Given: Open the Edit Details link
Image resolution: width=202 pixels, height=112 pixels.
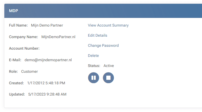Looking at the screenshot, I should point(97,36).
